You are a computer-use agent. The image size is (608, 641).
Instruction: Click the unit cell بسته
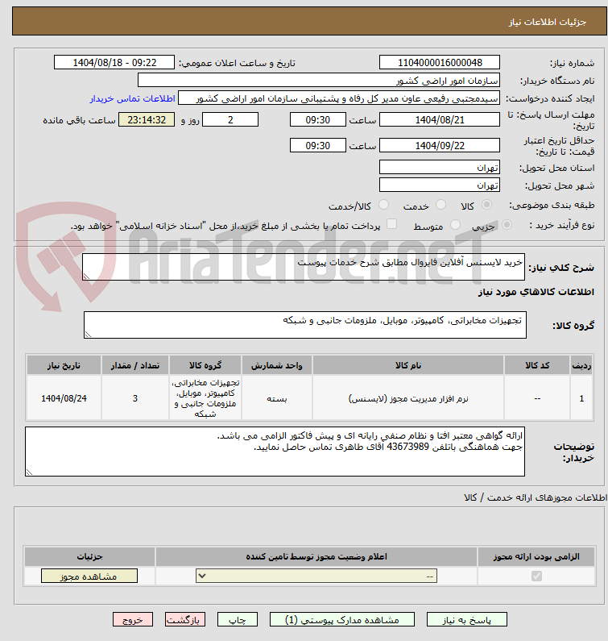(x=277, y=398)
